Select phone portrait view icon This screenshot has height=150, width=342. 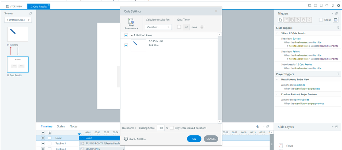pos(332,6)
